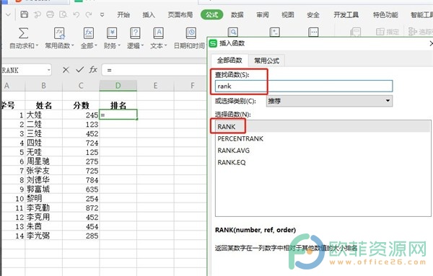Switch to the 数据 ribbon tab

pyautogui.click(x=237, y=14)
